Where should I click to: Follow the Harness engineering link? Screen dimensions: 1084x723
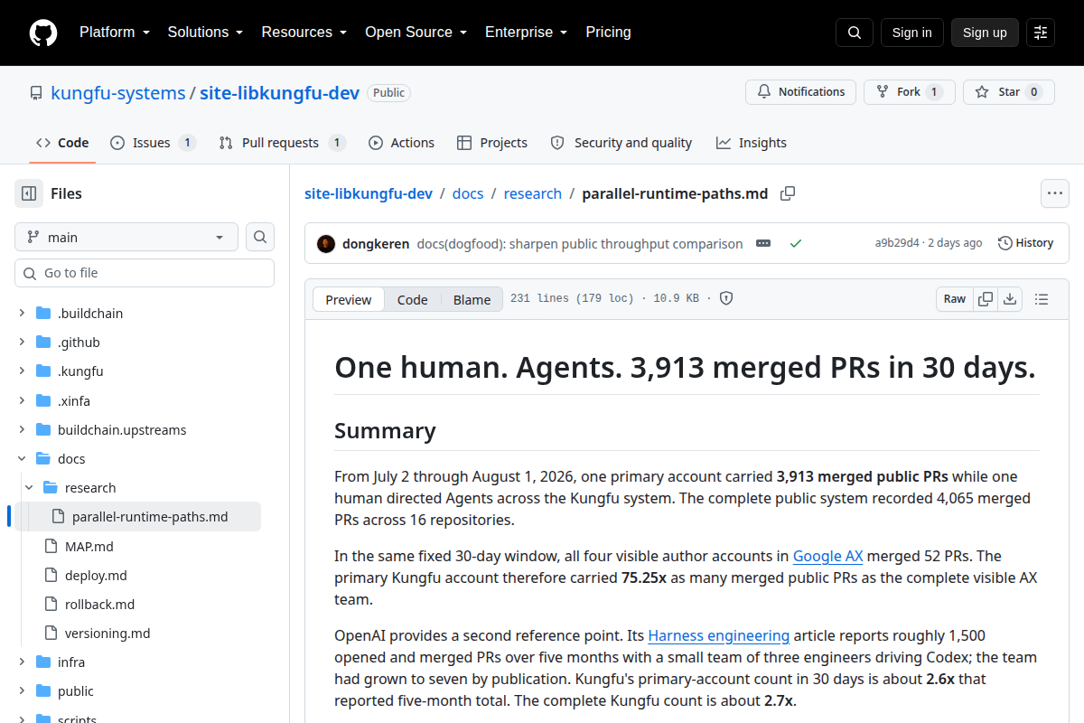click(719, 635)
